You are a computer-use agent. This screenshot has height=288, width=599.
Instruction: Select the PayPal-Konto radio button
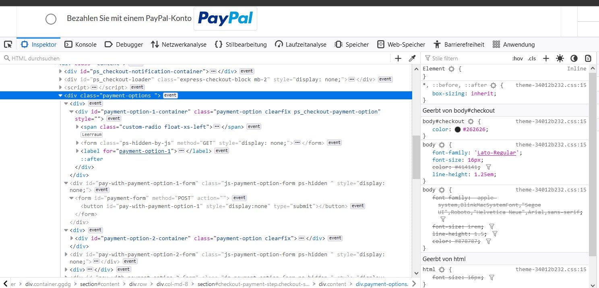51,19
